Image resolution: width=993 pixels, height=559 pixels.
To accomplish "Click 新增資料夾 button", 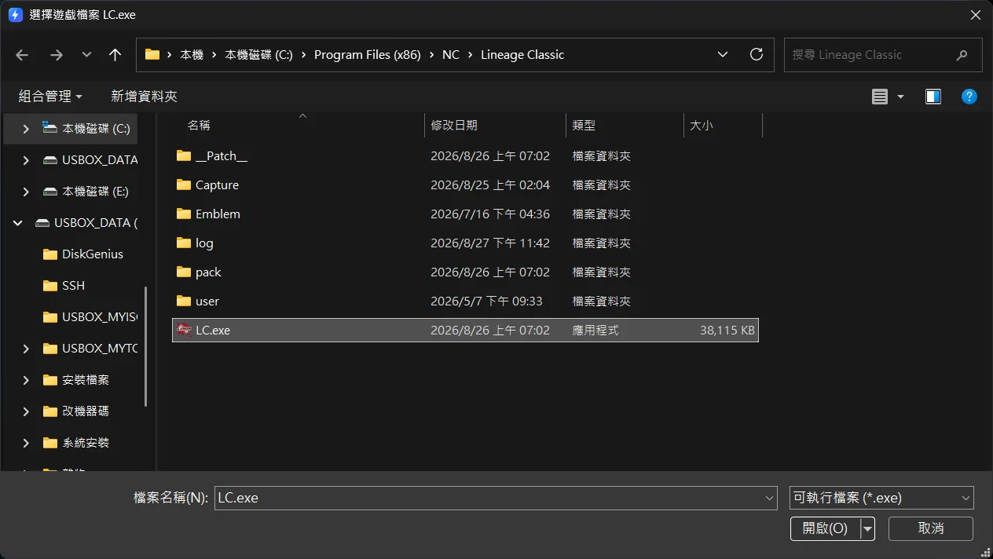I will 144,96.
